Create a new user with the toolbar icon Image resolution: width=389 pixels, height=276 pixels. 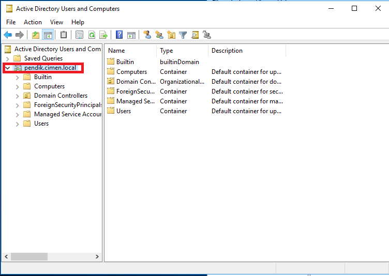(147, 35)
